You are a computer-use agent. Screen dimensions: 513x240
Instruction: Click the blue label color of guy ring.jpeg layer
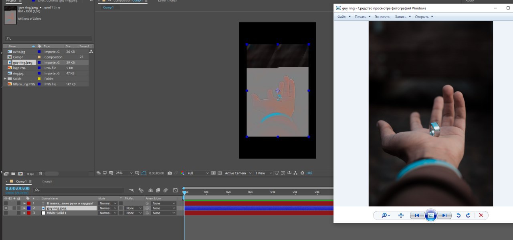[x=29, y=208]
